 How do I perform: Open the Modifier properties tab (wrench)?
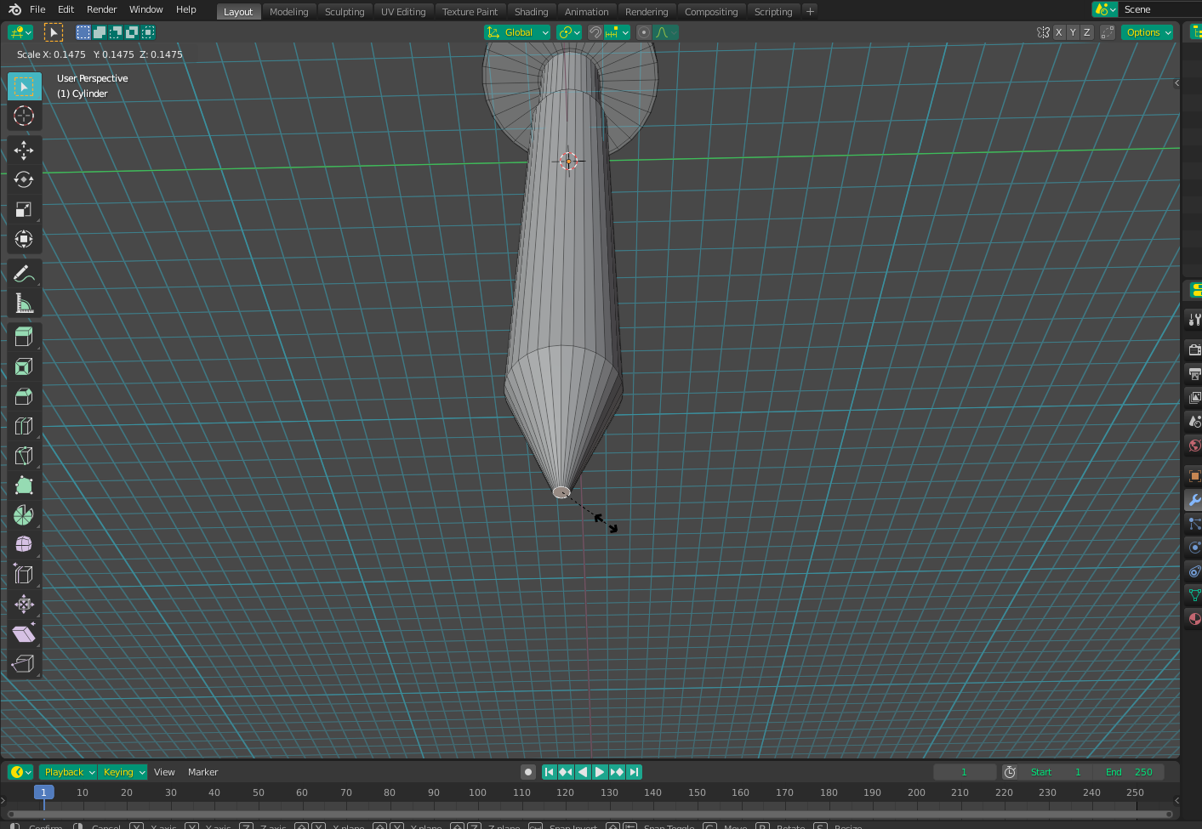click(1194, 500)
